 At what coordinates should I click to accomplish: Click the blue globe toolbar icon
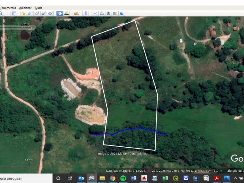[122, 13]
